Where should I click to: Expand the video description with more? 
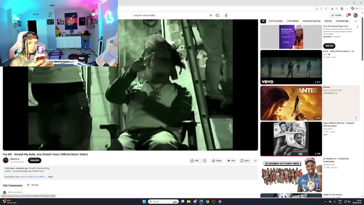(50, 177)
